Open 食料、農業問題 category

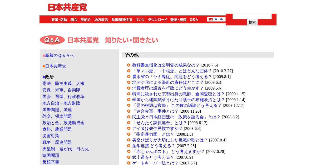(57, 129)
